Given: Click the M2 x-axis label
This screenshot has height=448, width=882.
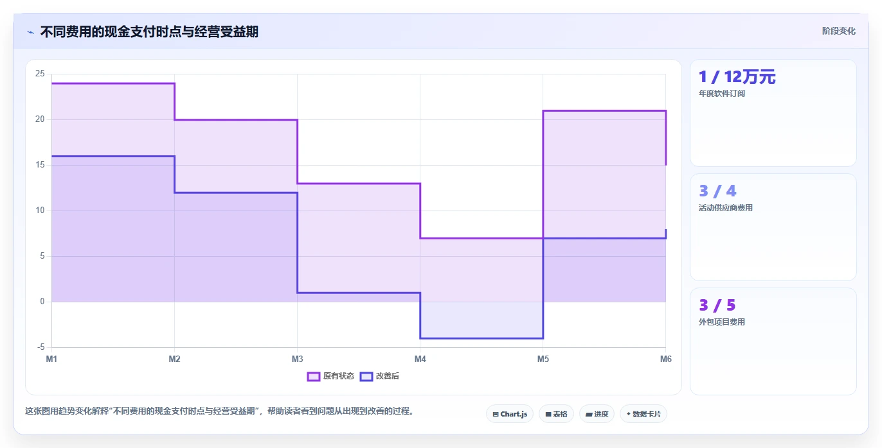Looking at the screenshot, I should 174,359.
